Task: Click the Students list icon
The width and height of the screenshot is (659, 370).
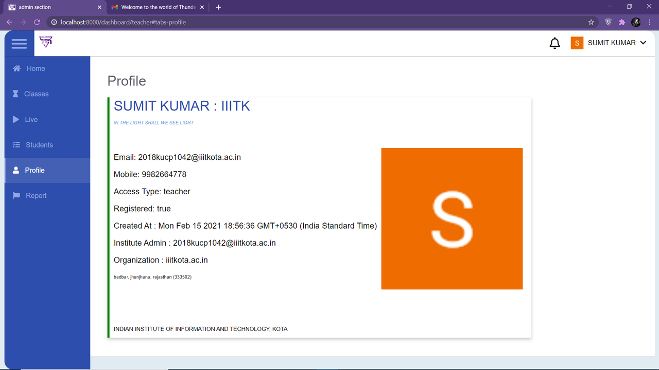Action: (x=15, y=144)
